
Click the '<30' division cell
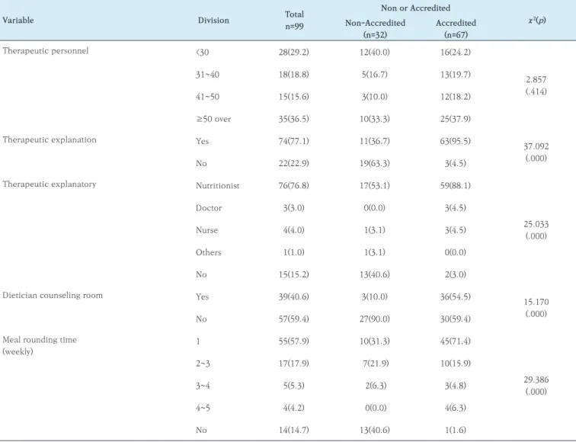click(x=203, y=52)
